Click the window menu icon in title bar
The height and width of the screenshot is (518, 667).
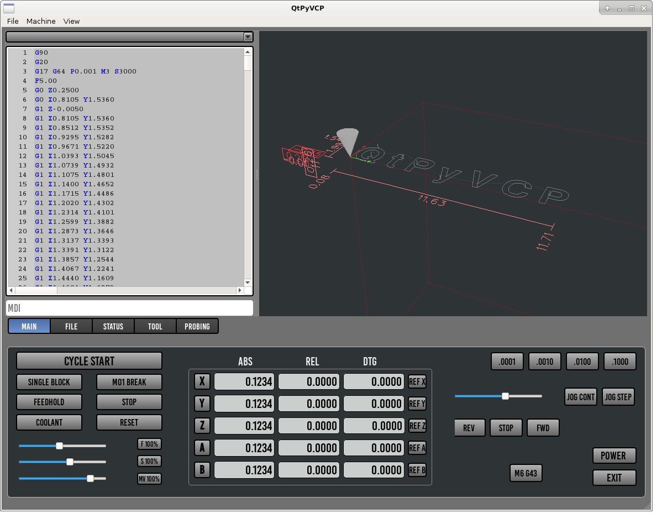point(8,8)
